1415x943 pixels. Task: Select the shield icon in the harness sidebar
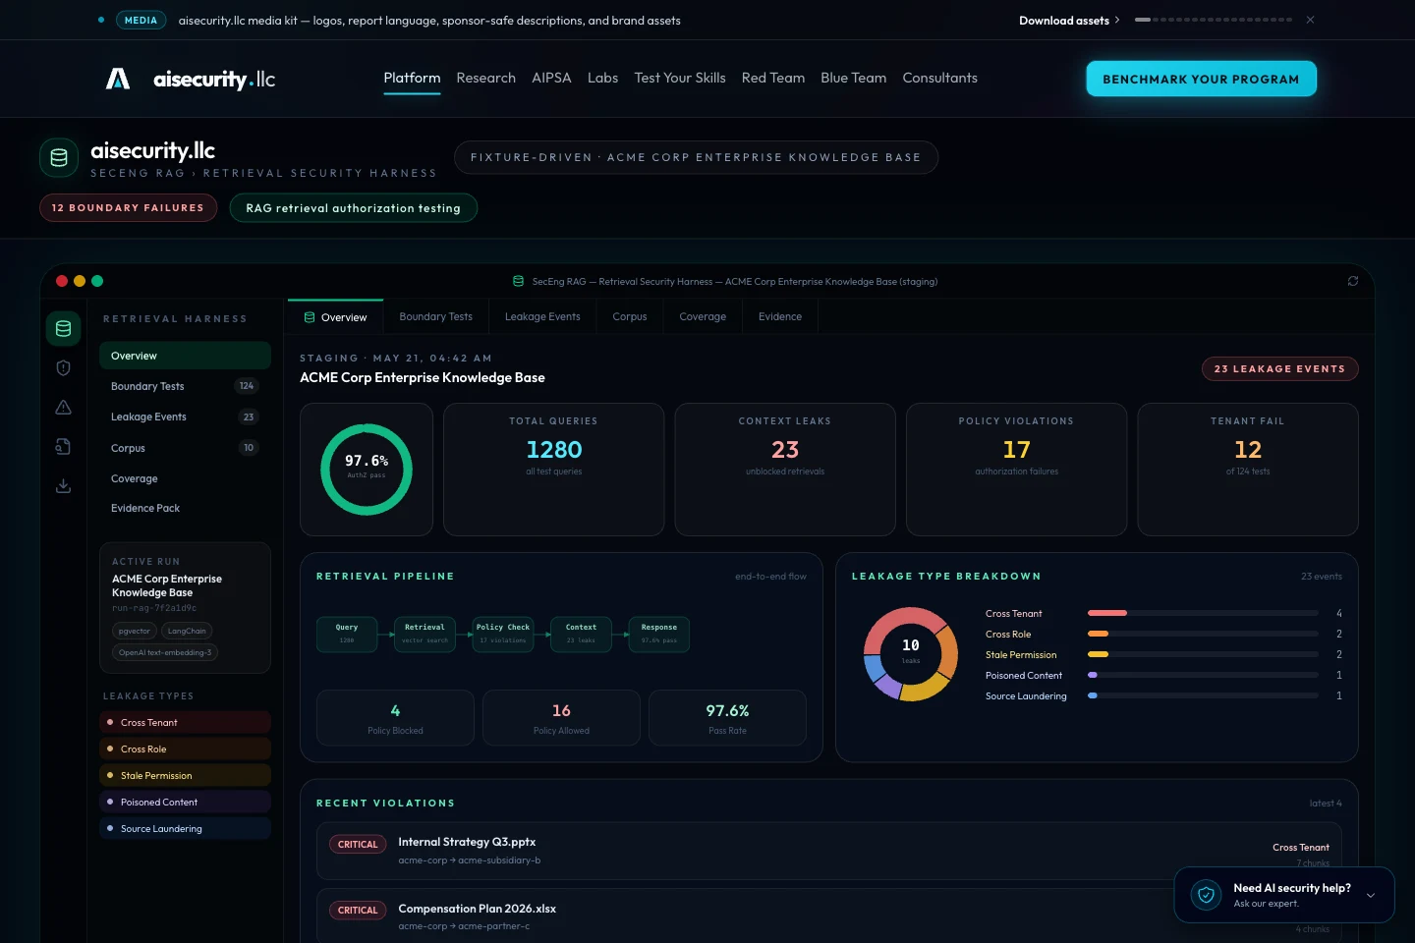pos(63,367)
